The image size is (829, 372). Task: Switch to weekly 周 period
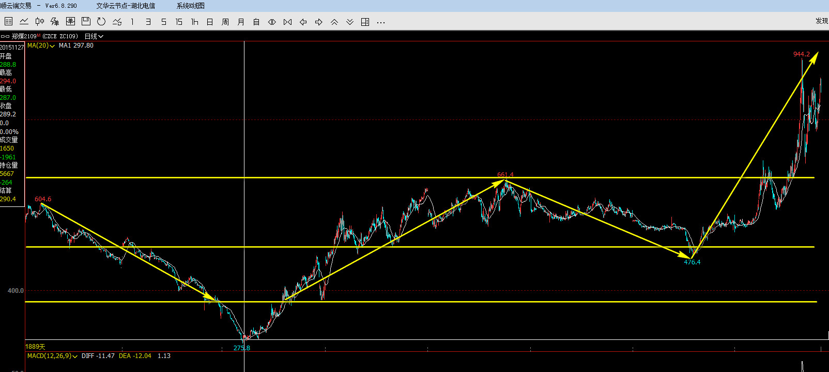coord(225,22)
